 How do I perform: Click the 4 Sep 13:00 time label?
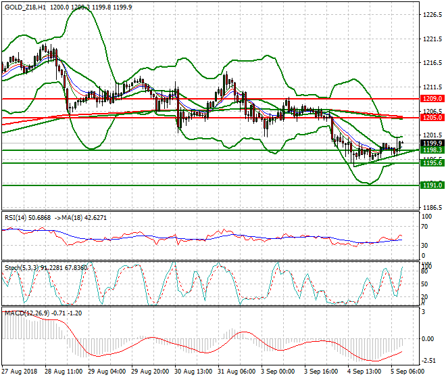click(364, 372)
